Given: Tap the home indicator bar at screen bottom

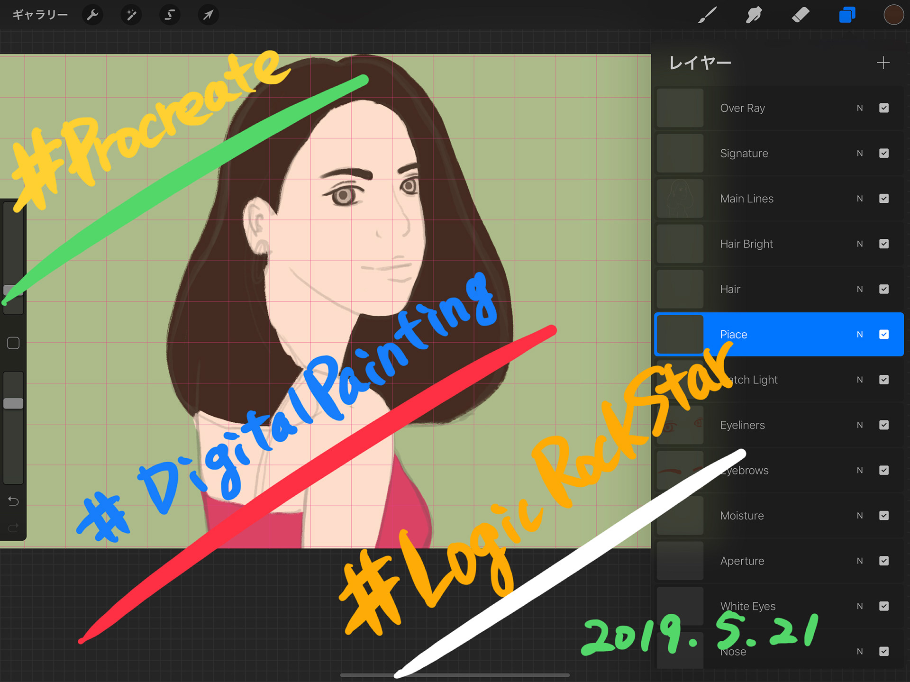Looking at the screenshot, I should 455,675.
